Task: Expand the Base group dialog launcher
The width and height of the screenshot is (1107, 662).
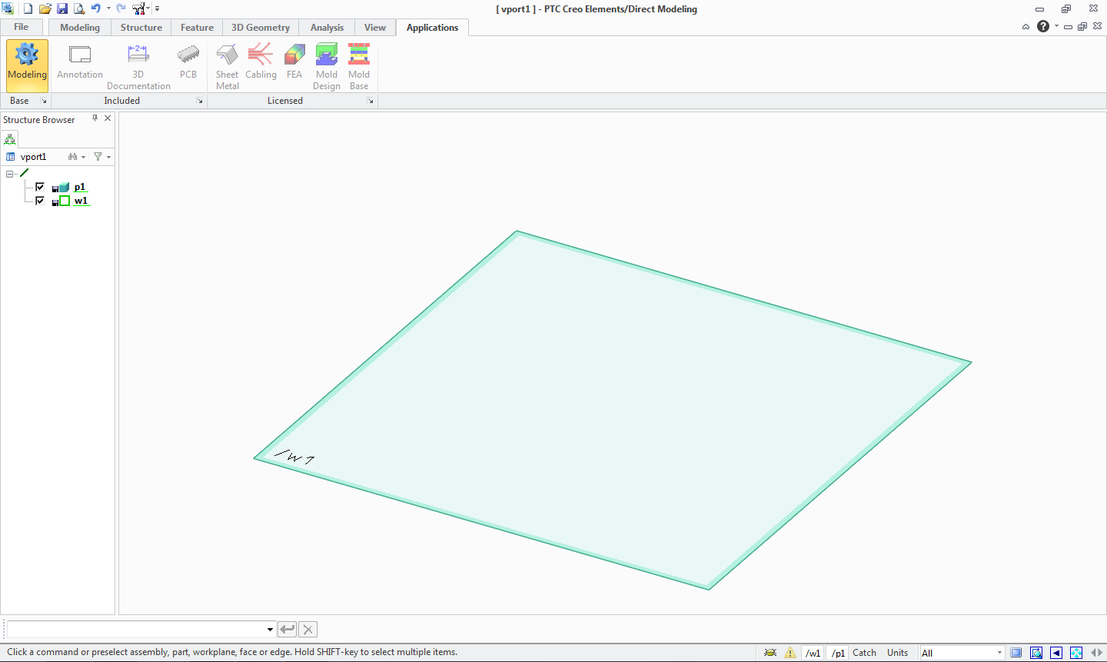Action: (x=44, y=101)
